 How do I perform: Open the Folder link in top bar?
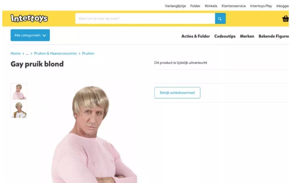[195, 6]
